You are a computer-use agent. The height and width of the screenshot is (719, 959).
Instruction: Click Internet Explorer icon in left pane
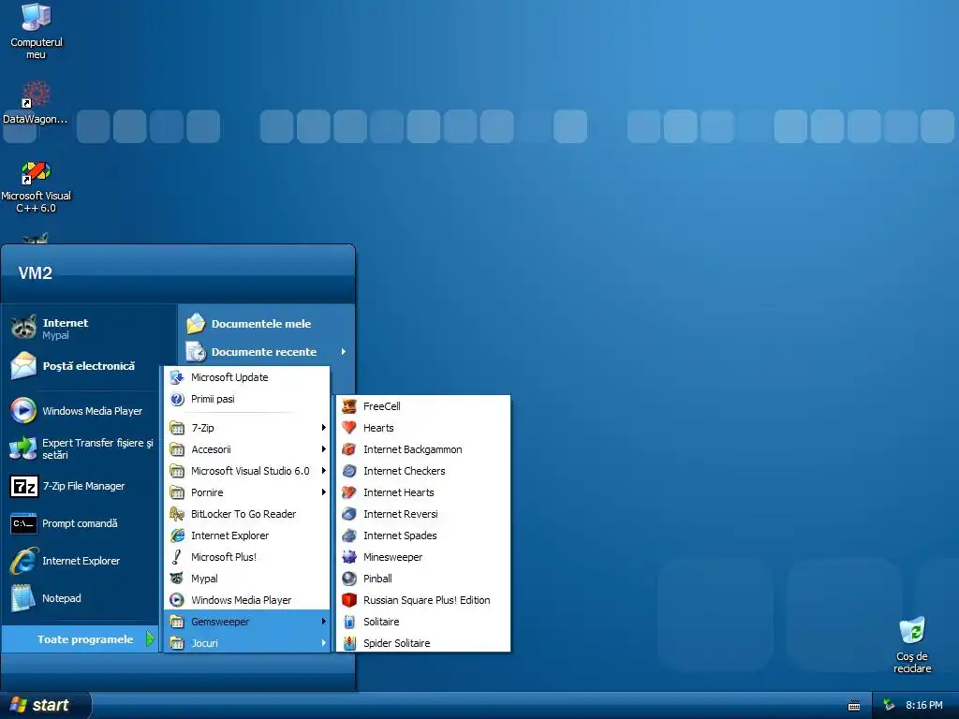[23, 561]
